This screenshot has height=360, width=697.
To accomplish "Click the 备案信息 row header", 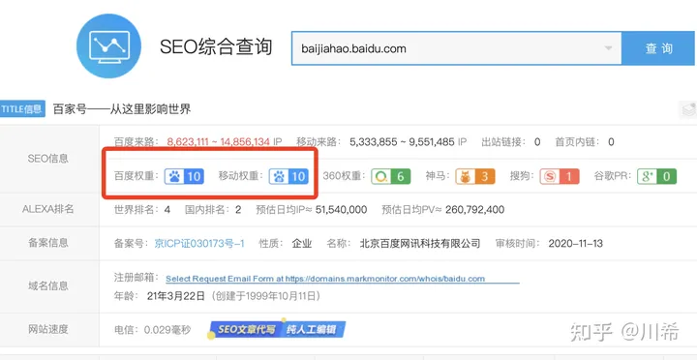I will click(48, 243).
